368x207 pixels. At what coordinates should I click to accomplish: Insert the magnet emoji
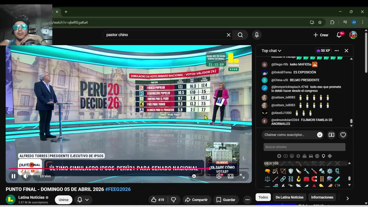314,179
